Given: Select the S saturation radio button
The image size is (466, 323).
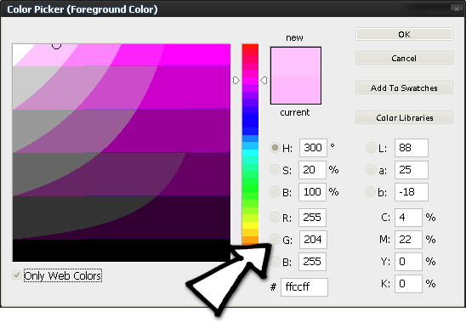Looking at the screenshot, I should click(x=275, y=170).
